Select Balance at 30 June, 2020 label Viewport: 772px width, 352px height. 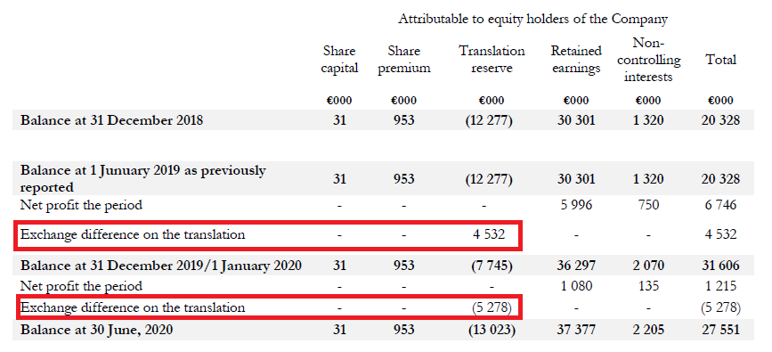(96, 329)
